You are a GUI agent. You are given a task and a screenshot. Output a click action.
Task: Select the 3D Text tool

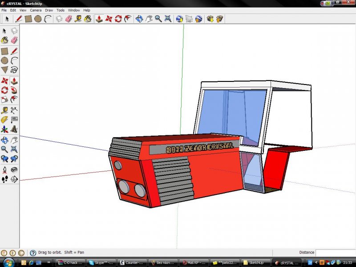[x=14, y=129]
